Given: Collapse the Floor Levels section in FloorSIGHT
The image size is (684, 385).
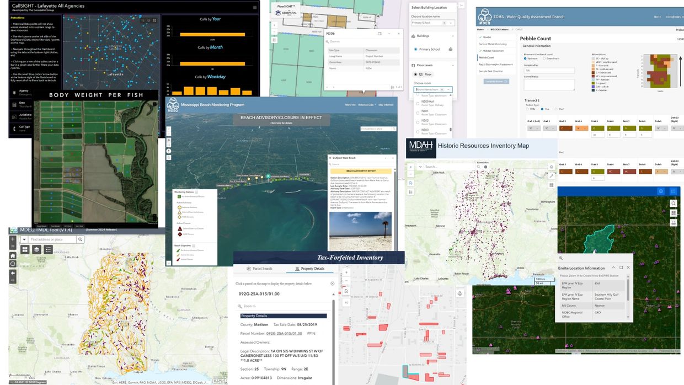Looking at the screenshot, I should (453, 65).
